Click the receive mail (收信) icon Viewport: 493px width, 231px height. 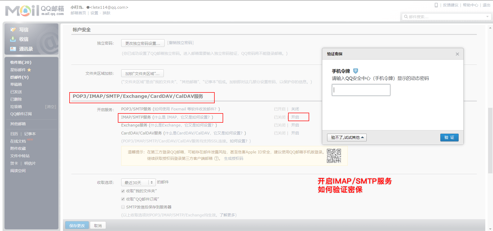click(13, 39)
